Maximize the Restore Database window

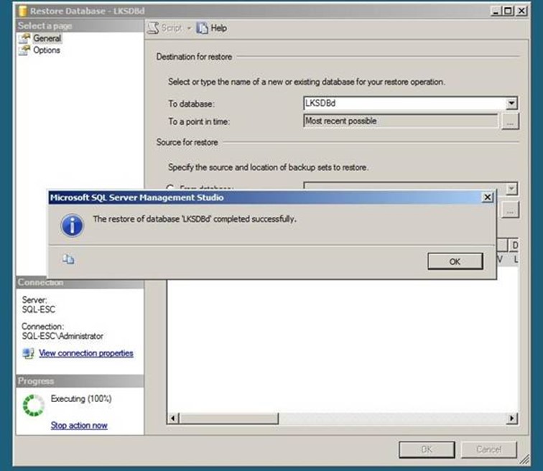click(x=508, y=11)
